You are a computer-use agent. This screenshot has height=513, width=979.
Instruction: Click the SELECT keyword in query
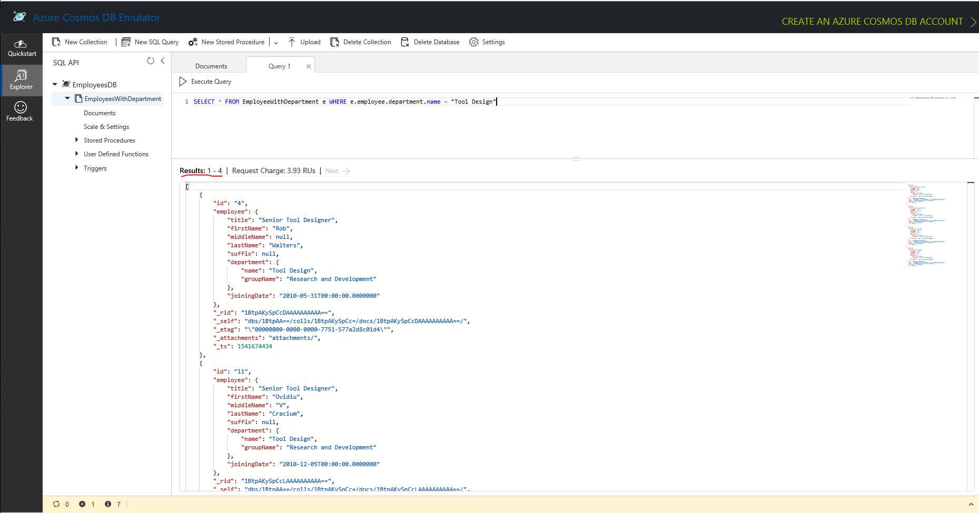point(204,102)
